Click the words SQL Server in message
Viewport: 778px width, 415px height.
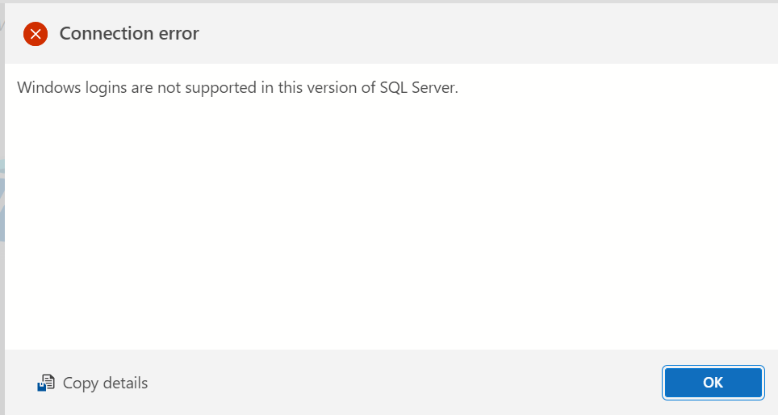(418, 87)
